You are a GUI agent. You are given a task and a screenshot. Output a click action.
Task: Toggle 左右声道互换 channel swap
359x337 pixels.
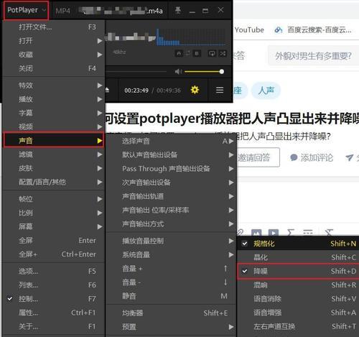pyautogui.click(x=298, y=326)
